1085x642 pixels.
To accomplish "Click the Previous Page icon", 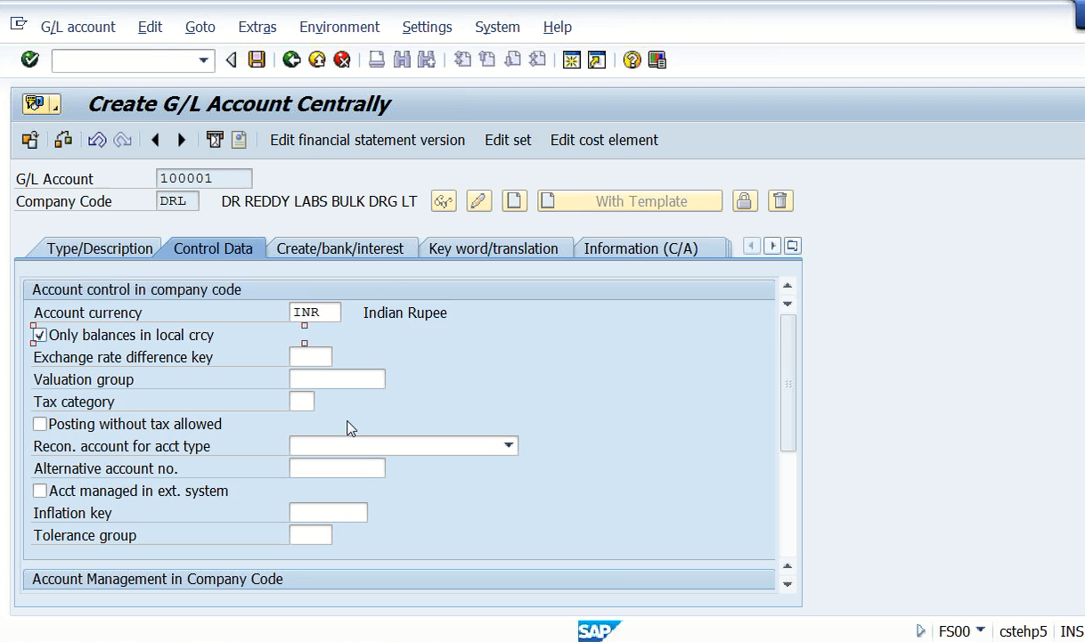I will click(487, 60).
